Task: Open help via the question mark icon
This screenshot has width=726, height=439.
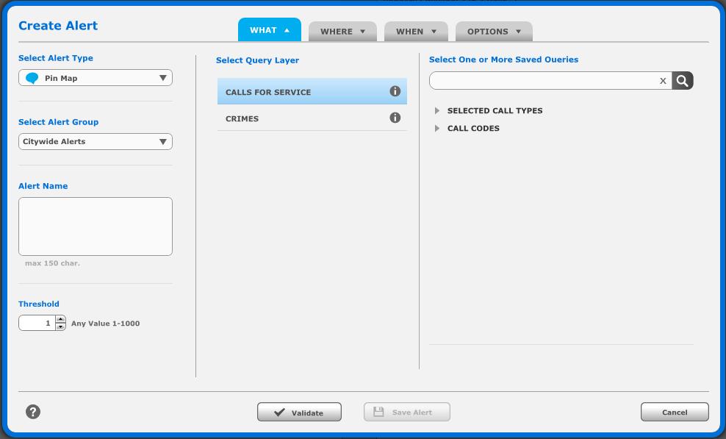Action: [x=33, y=412]
